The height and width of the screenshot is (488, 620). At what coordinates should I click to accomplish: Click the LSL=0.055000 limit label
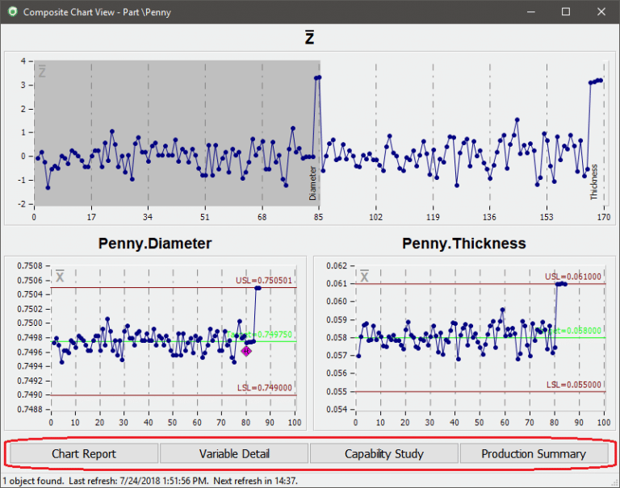pos(576,385)
